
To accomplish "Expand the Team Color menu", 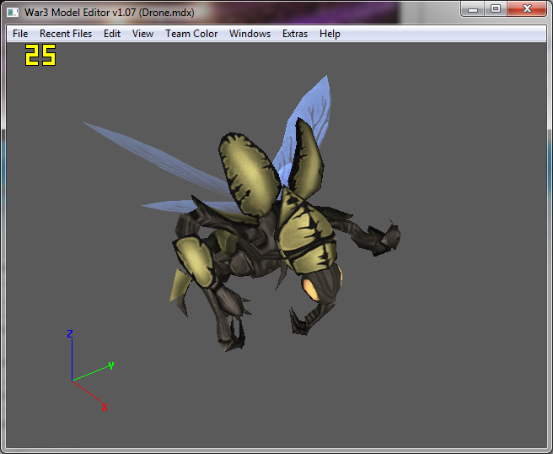I will 191,34.
